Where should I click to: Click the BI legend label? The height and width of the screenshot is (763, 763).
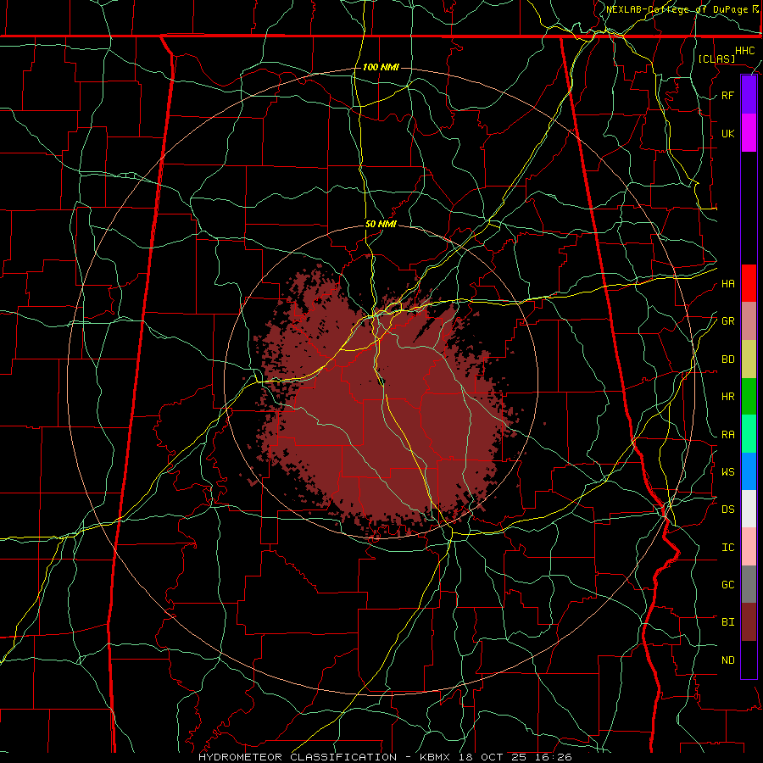point(728,622)
